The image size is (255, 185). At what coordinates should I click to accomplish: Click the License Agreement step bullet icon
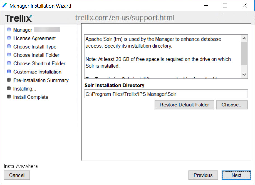9,38
